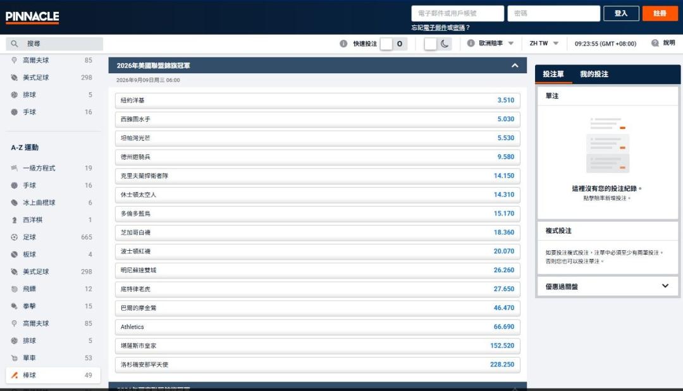Click the search magnifier icon

click(15, 44)
